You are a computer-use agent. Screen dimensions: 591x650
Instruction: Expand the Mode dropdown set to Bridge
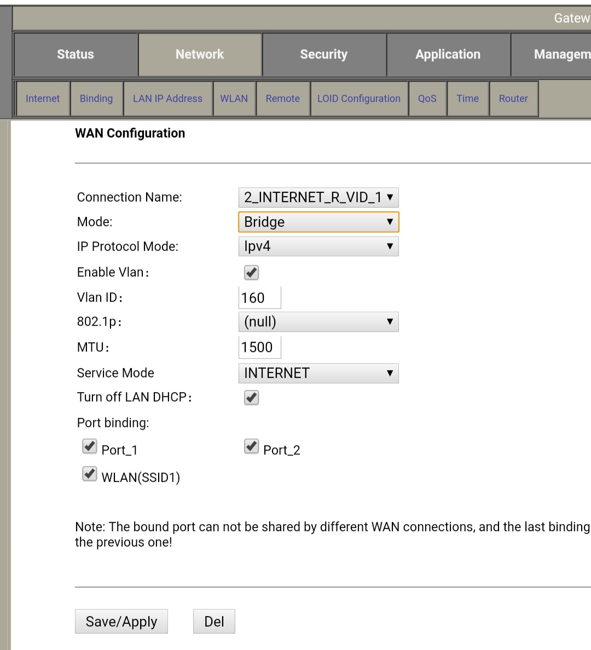[318, 222]
